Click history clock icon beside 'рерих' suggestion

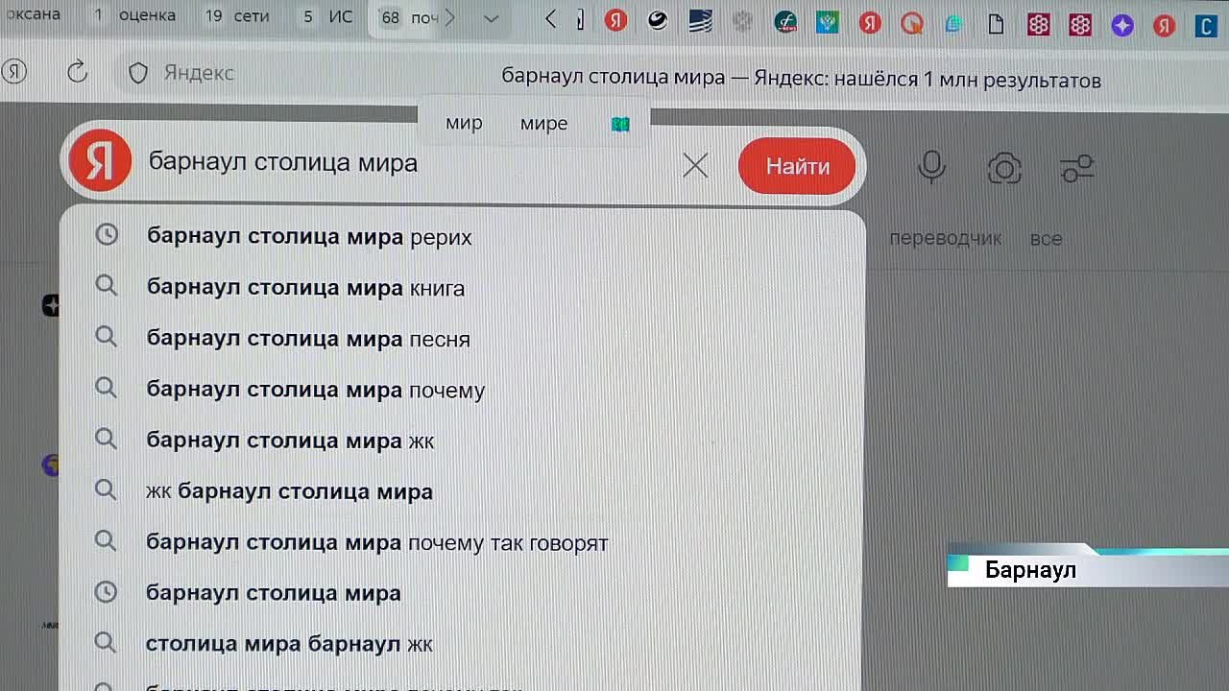pyautogui.click(x=107, y=235)
